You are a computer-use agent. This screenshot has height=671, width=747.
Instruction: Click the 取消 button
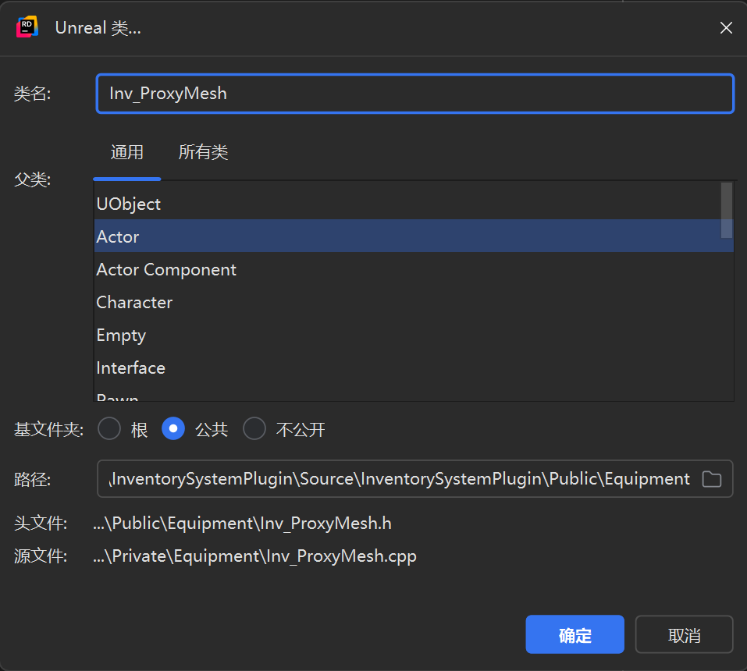pyautogui.click(x=684, y=635)
